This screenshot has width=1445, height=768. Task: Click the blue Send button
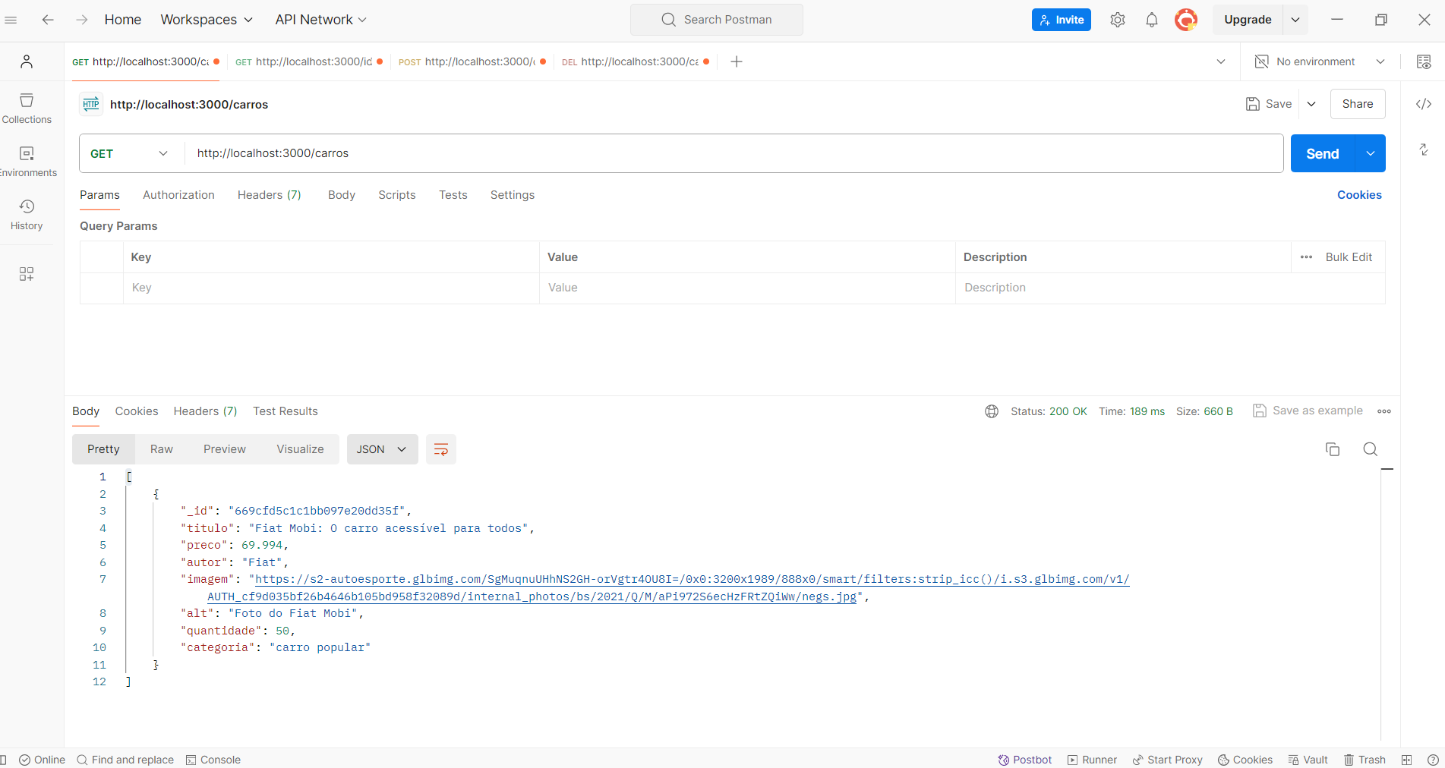(x=1323, y=153)
